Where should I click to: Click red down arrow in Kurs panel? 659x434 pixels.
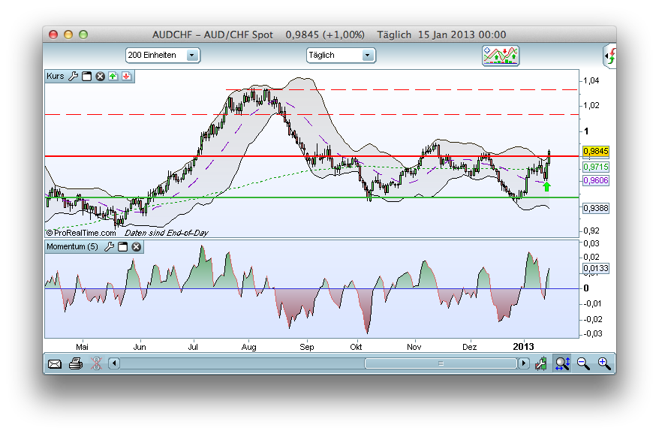tap(127, 76)
